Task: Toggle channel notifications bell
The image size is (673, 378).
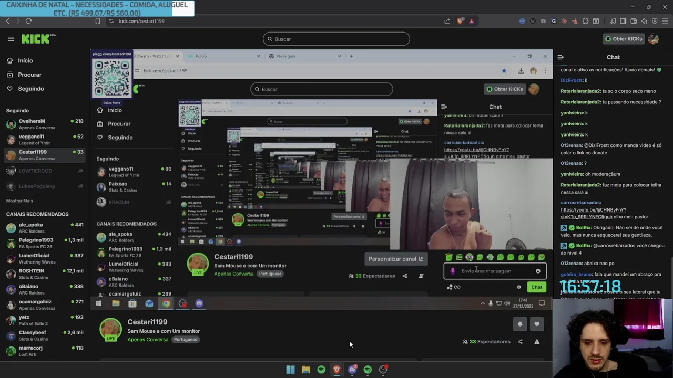Action: coord(520,324)
